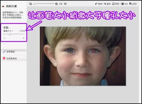Click the 设置 settings heading
The image size is (142, 104).
tap(6, 27)
